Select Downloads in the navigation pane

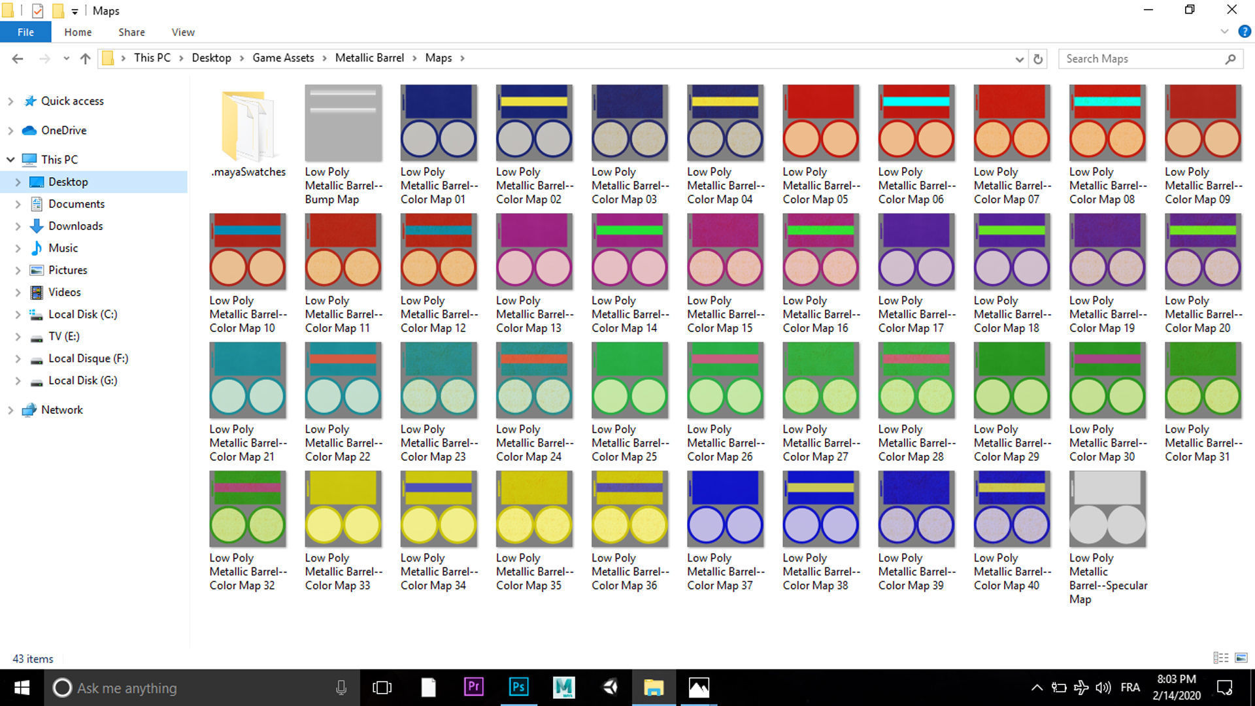(x=75, y=226)
